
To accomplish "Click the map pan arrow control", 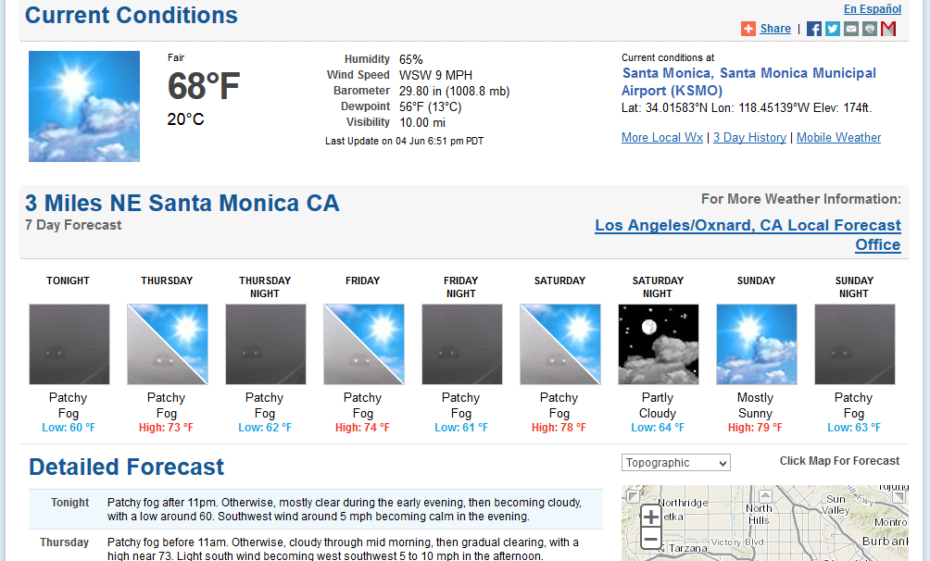I will [x=766, y=495].
